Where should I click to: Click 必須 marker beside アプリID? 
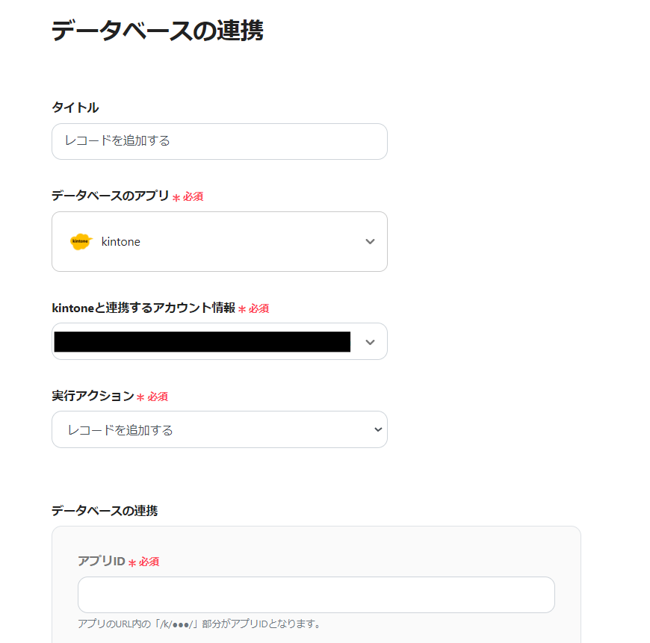pos(144,562)
